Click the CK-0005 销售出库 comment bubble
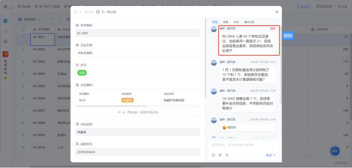 point(247,103)
